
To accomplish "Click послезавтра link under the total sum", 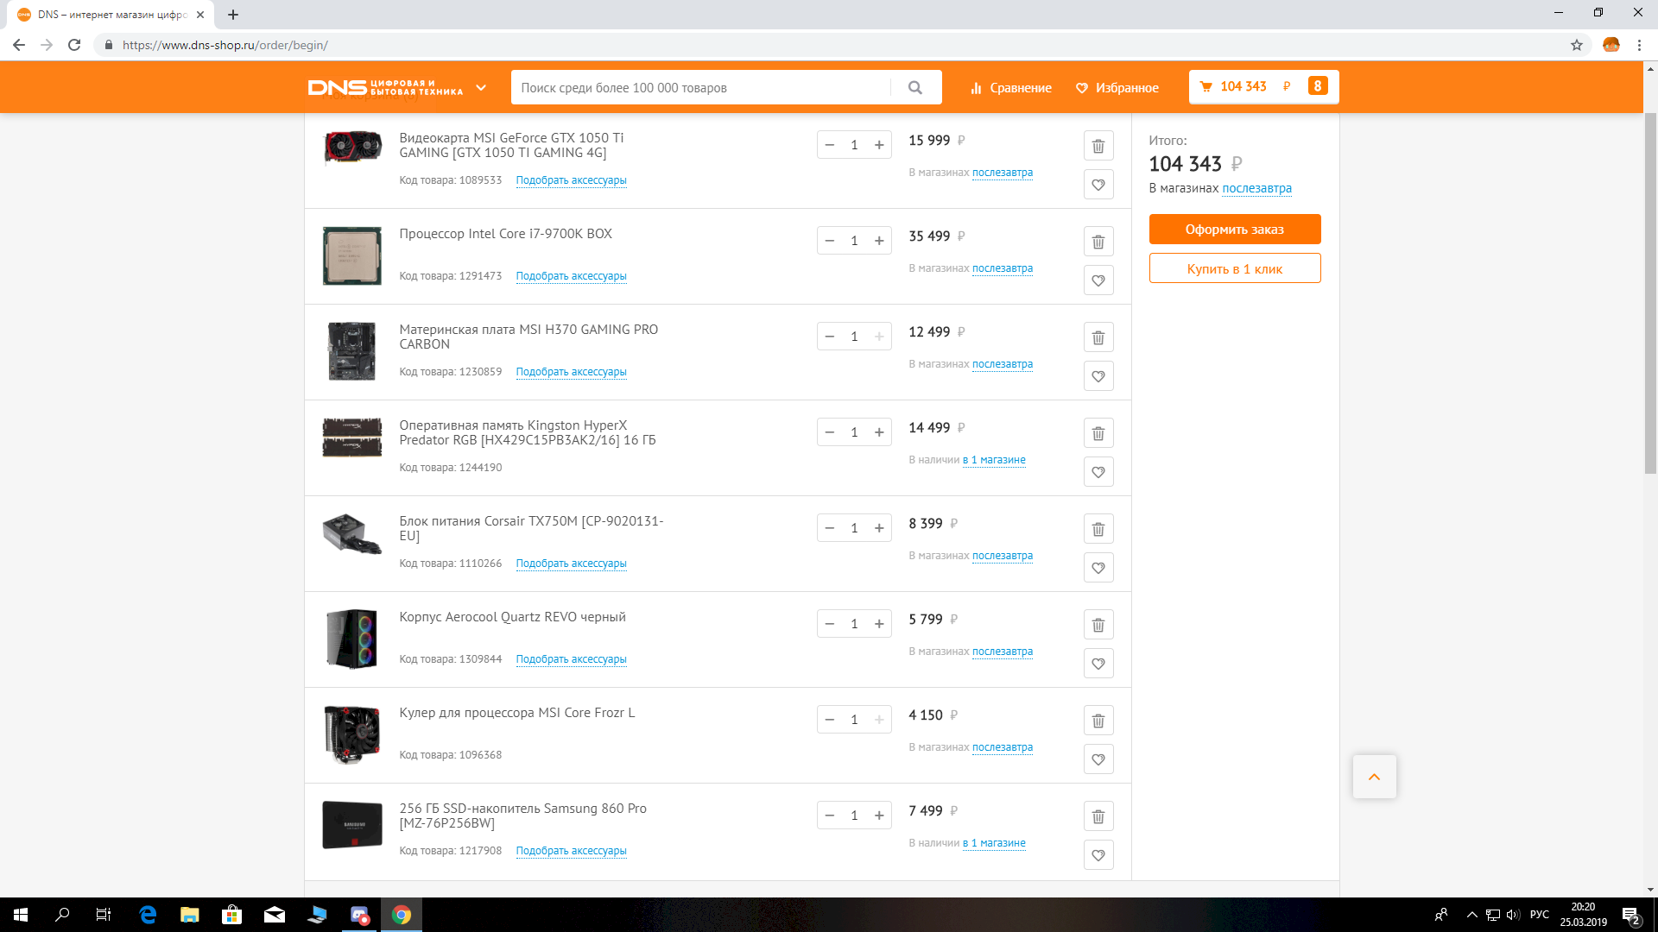I will click(x=1256, y=188).
